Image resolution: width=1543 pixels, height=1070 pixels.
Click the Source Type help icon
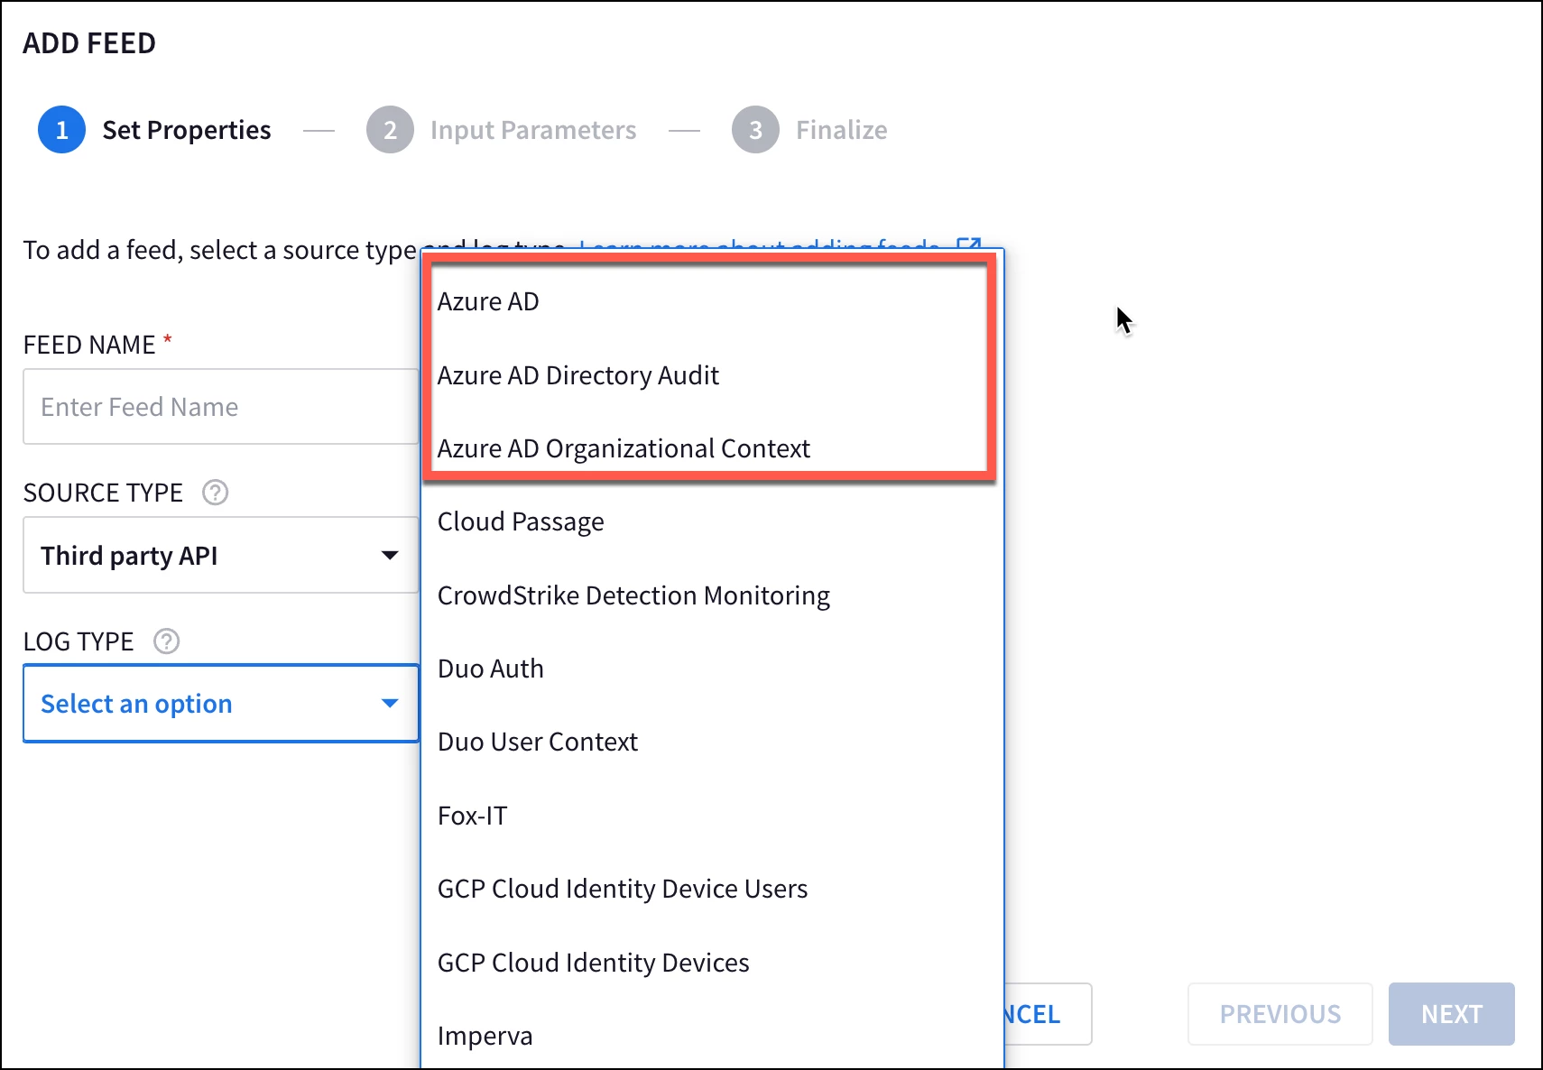tap(215, 493)
